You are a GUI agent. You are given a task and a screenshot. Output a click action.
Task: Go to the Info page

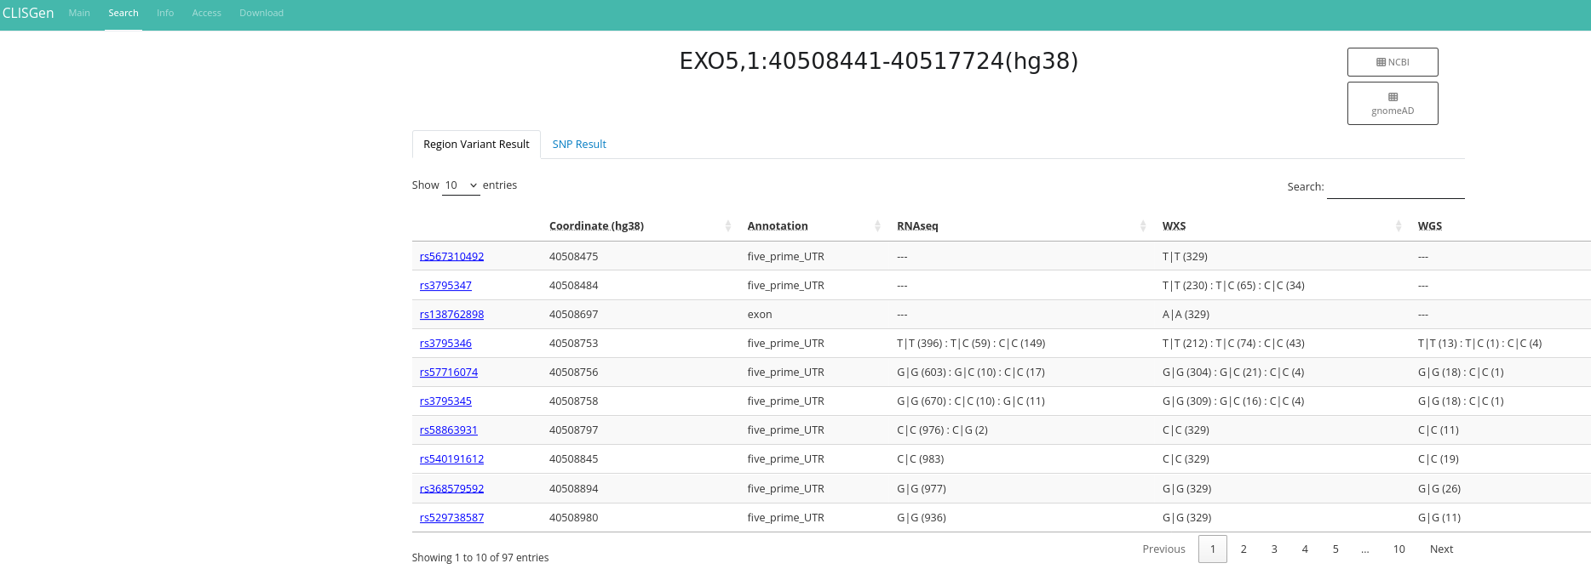(165, 14)
